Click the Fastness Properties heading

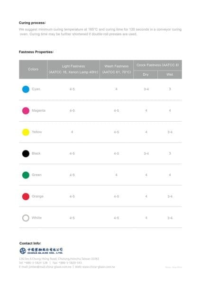click(37, 52)
